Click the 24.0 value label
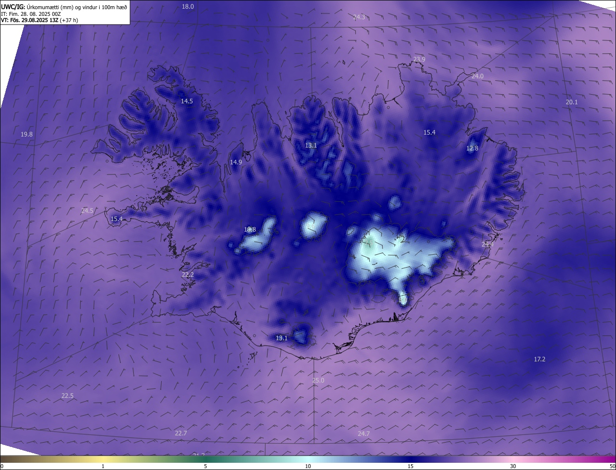Image resolution: width=616 pixels, height=470 pixels. 477,76
